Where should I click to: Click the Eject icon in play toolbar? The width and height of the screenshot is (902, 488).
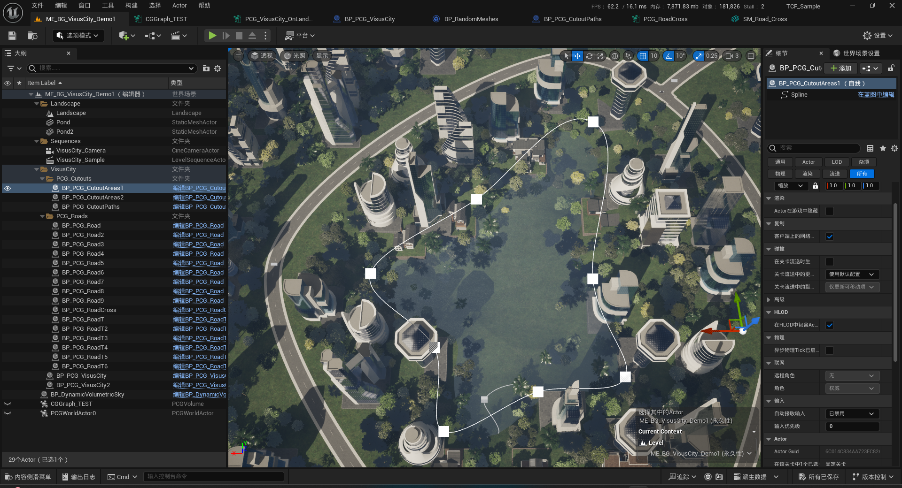(x=252, y=36)
